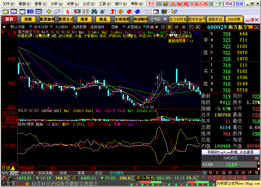
Task: Open the traffic light signal icon
Action: 77,12
